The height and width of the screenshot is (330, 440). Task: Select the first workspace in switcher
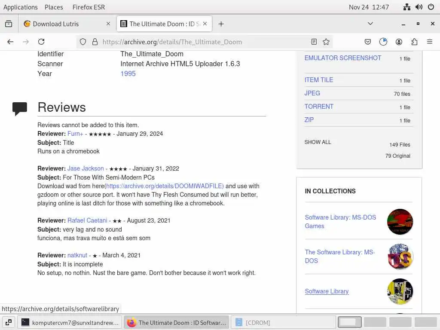coord(350,322)
